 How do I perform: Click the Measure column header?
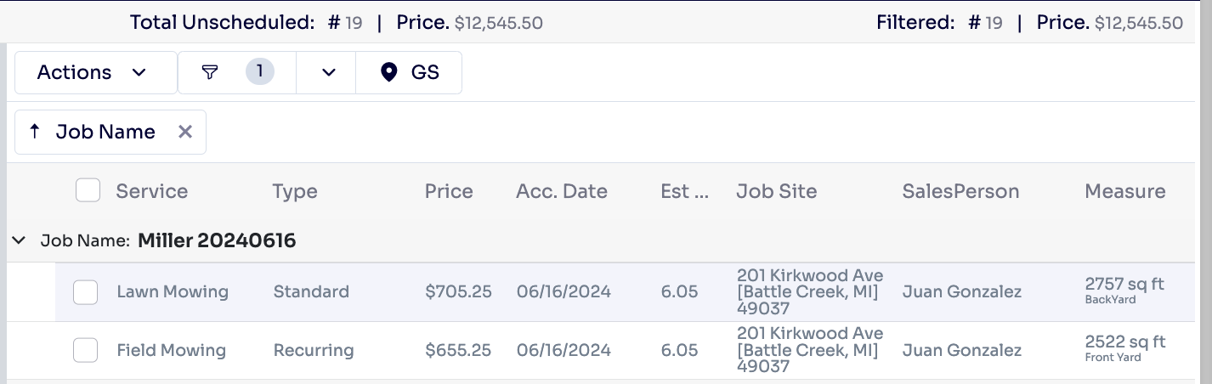(x=1124, y=191)
